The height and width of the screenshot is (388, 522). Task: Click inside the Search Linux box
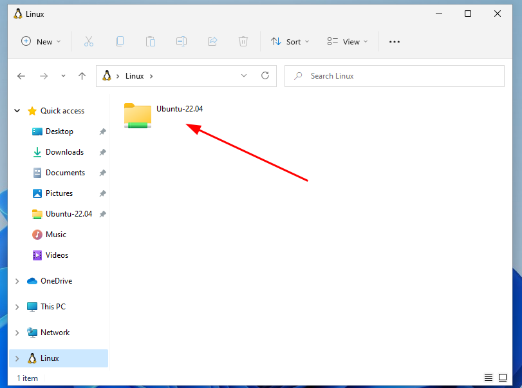395,75
